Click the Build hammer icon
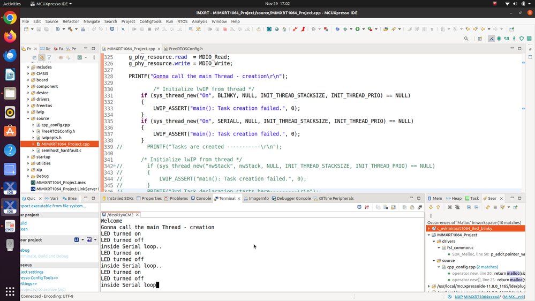The height and width of the screenshot is (301, 535). coord(70,29)
